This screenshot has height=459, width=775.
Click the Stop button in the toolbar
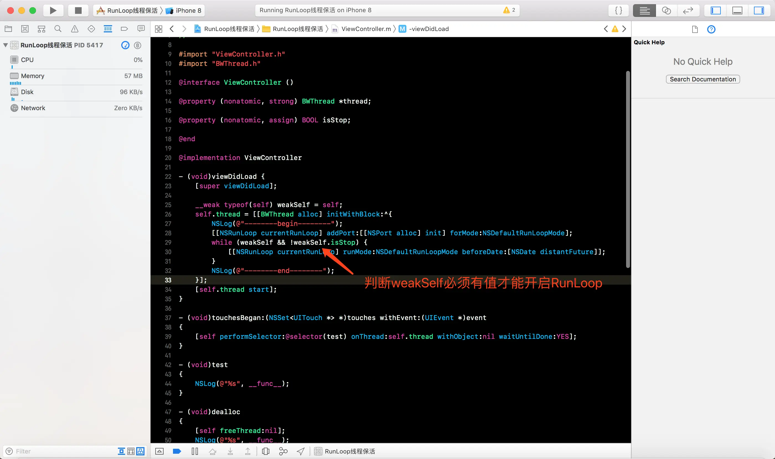[x=78, y=11]
